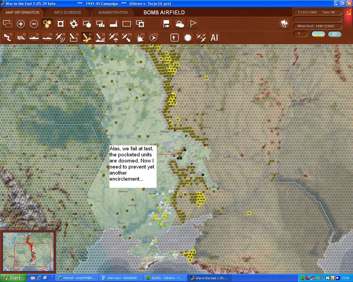
Task: Select the F3 naval transport mode
Action: click(34, 37)
